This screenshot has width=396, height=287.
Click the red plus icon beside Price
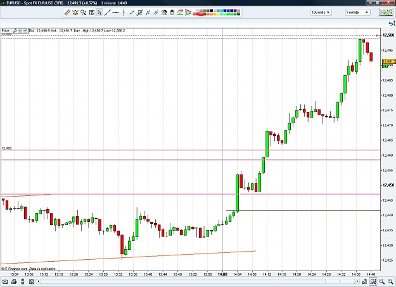coord(20,31)
